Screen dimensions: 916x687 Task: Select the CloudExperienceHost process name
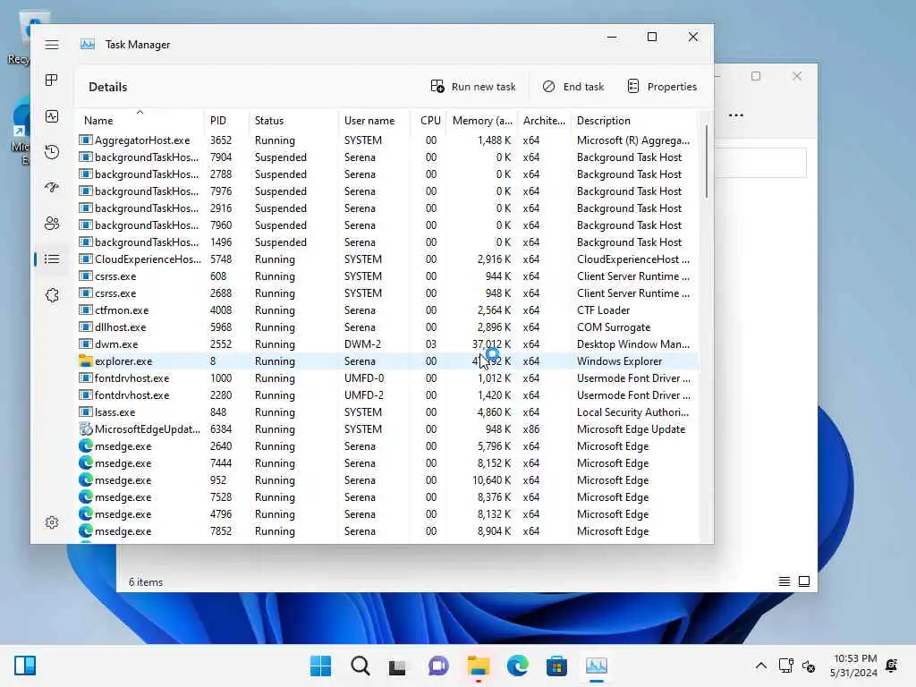[x=148, y=259]
